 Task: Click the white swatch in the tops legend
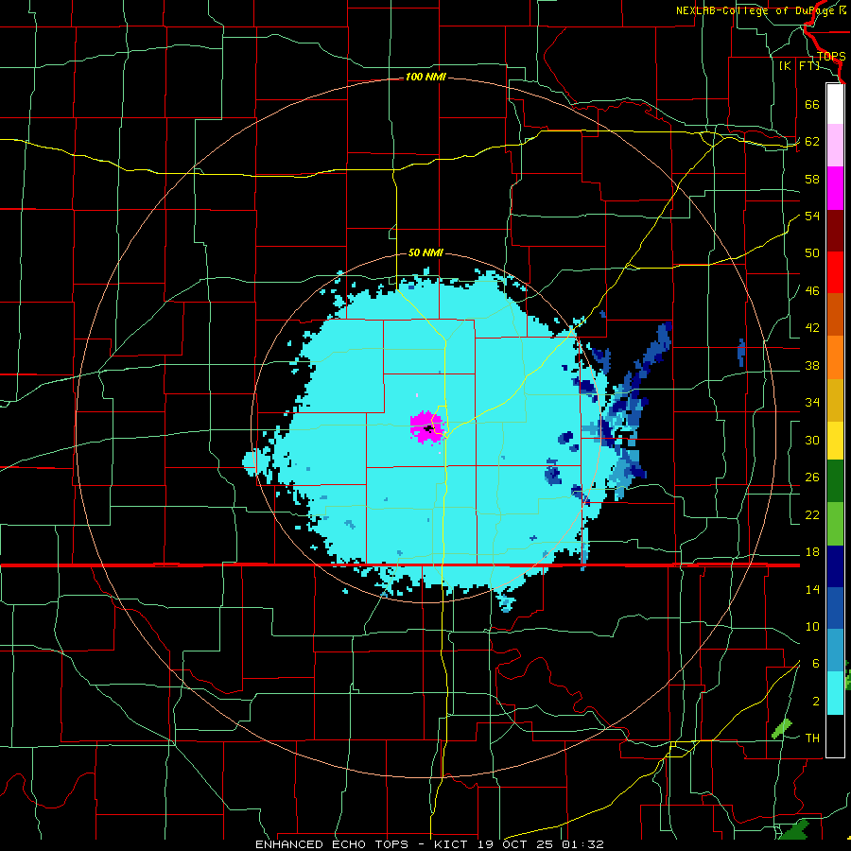[x=835, y=104]
